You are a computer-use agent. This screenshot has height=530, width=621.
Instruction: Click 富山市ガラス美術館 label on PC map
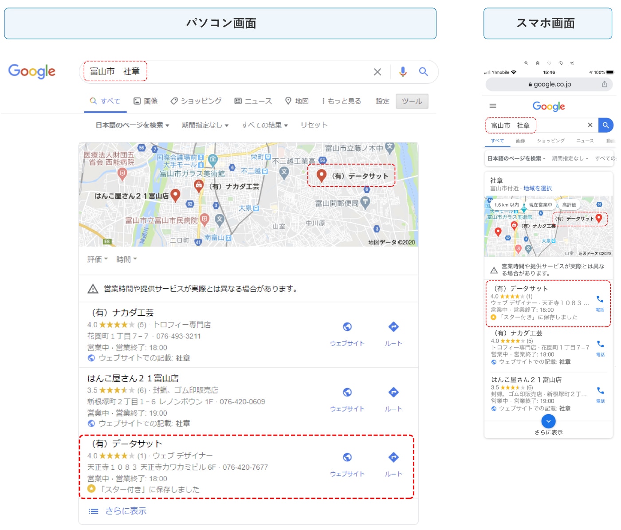coord(192,173)
